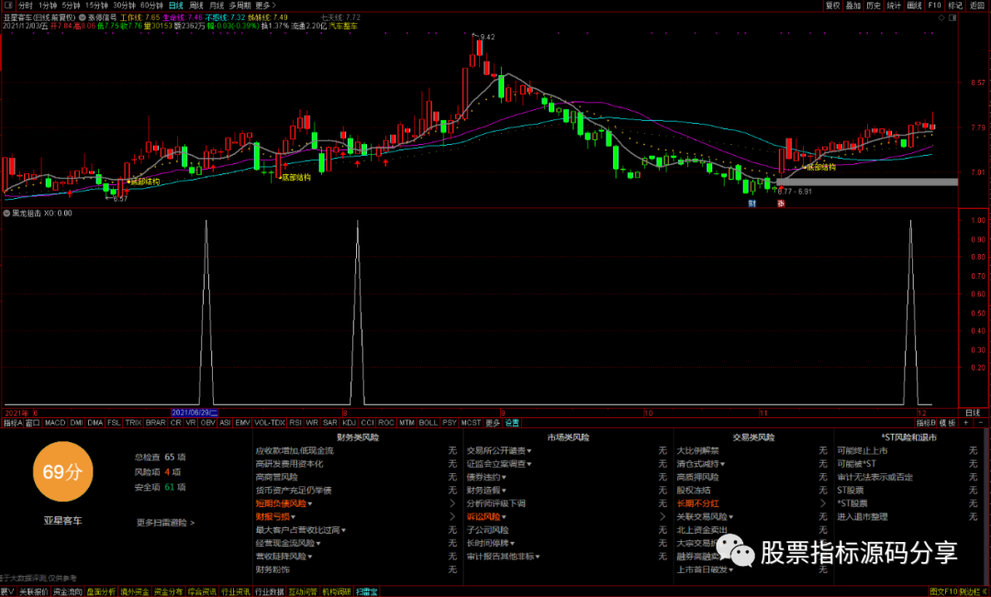Open the 历史 history button
991x597 pixels.
click(x=874, y=6)
